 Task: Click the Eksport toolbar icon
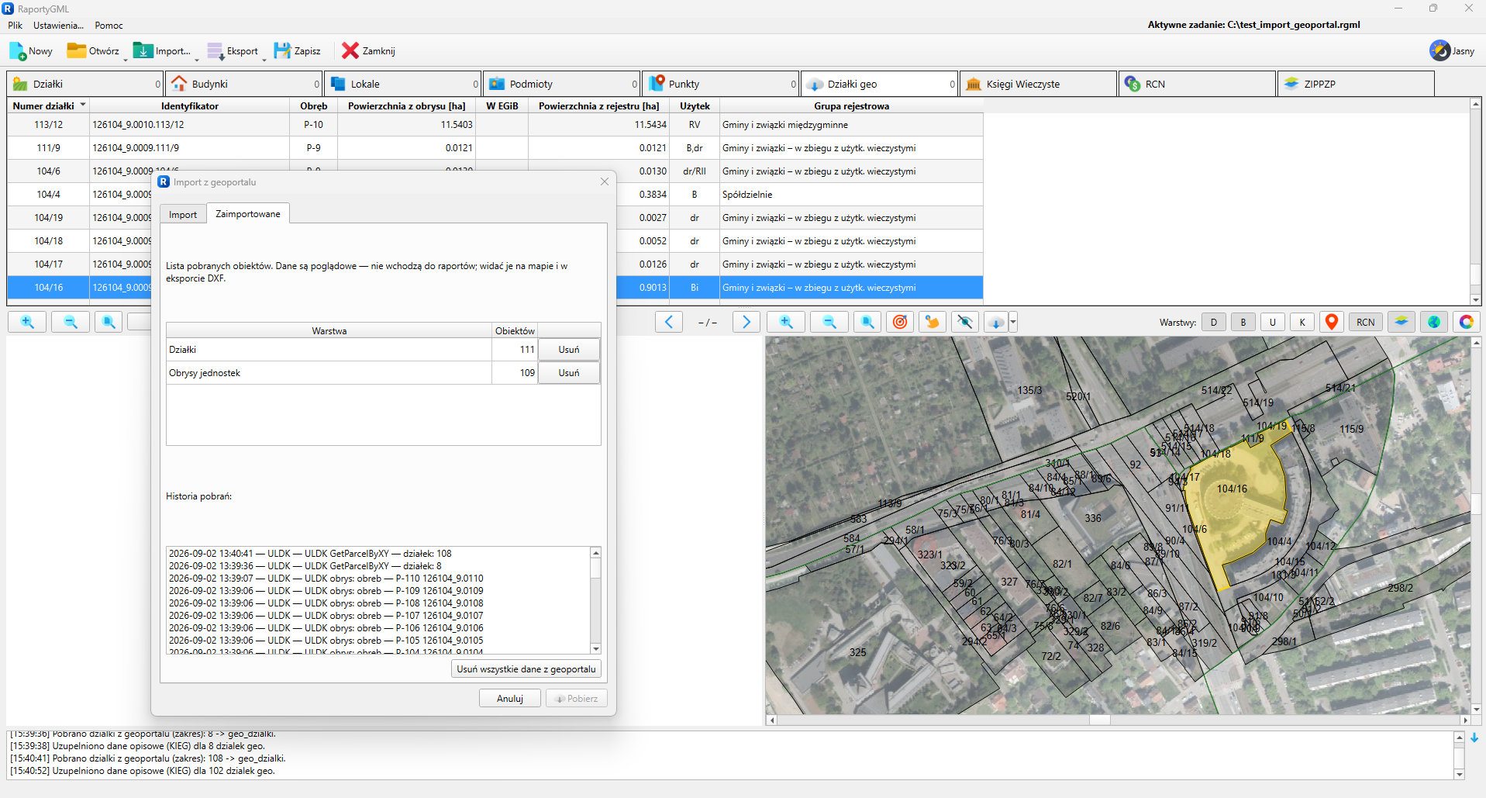[215, 51]
